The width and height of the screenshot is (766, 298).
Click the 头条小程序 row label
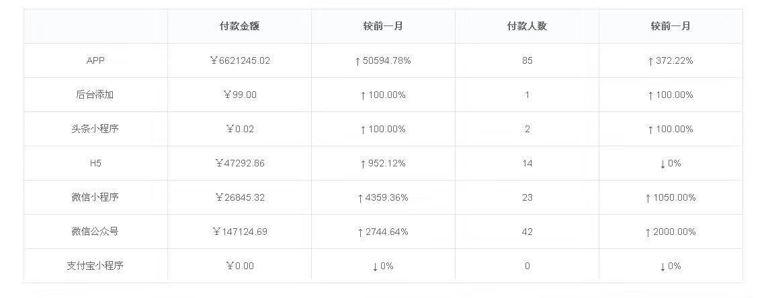(x=95, y=129)
